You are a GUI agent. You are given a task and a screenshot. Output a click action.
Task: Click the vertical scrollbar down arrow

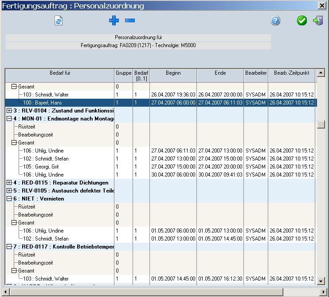[321, 281]
